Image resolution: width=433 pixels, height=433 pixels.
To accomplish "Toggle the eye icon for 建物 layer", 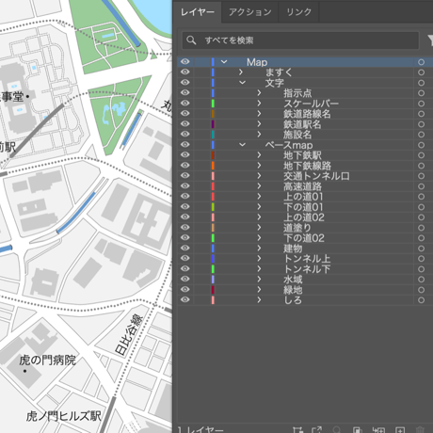I will (185, 249).
